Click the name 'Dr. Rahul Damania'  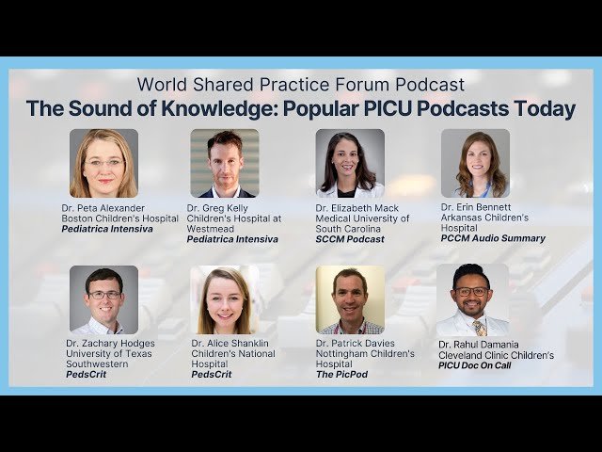coord(479,345)
